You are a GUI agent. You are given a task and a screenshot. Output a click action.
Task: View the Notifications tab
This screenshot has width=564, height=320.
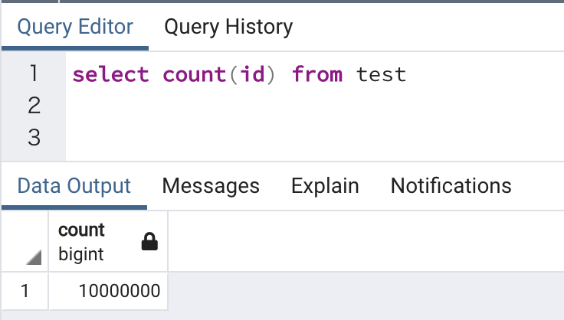(451, 186)
